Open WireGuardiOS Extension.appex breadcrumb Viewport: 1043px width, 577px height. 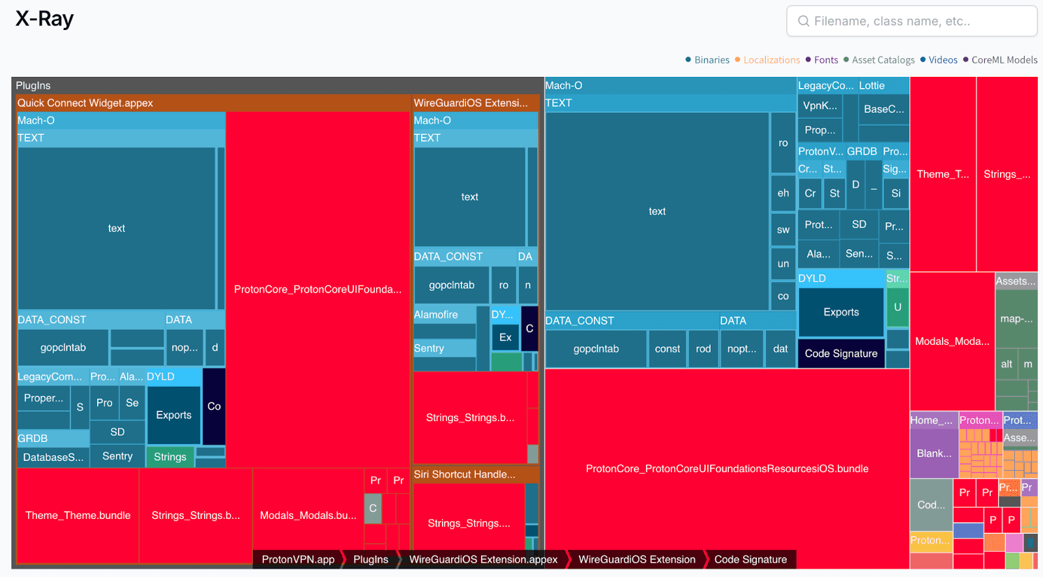point(483,559)
